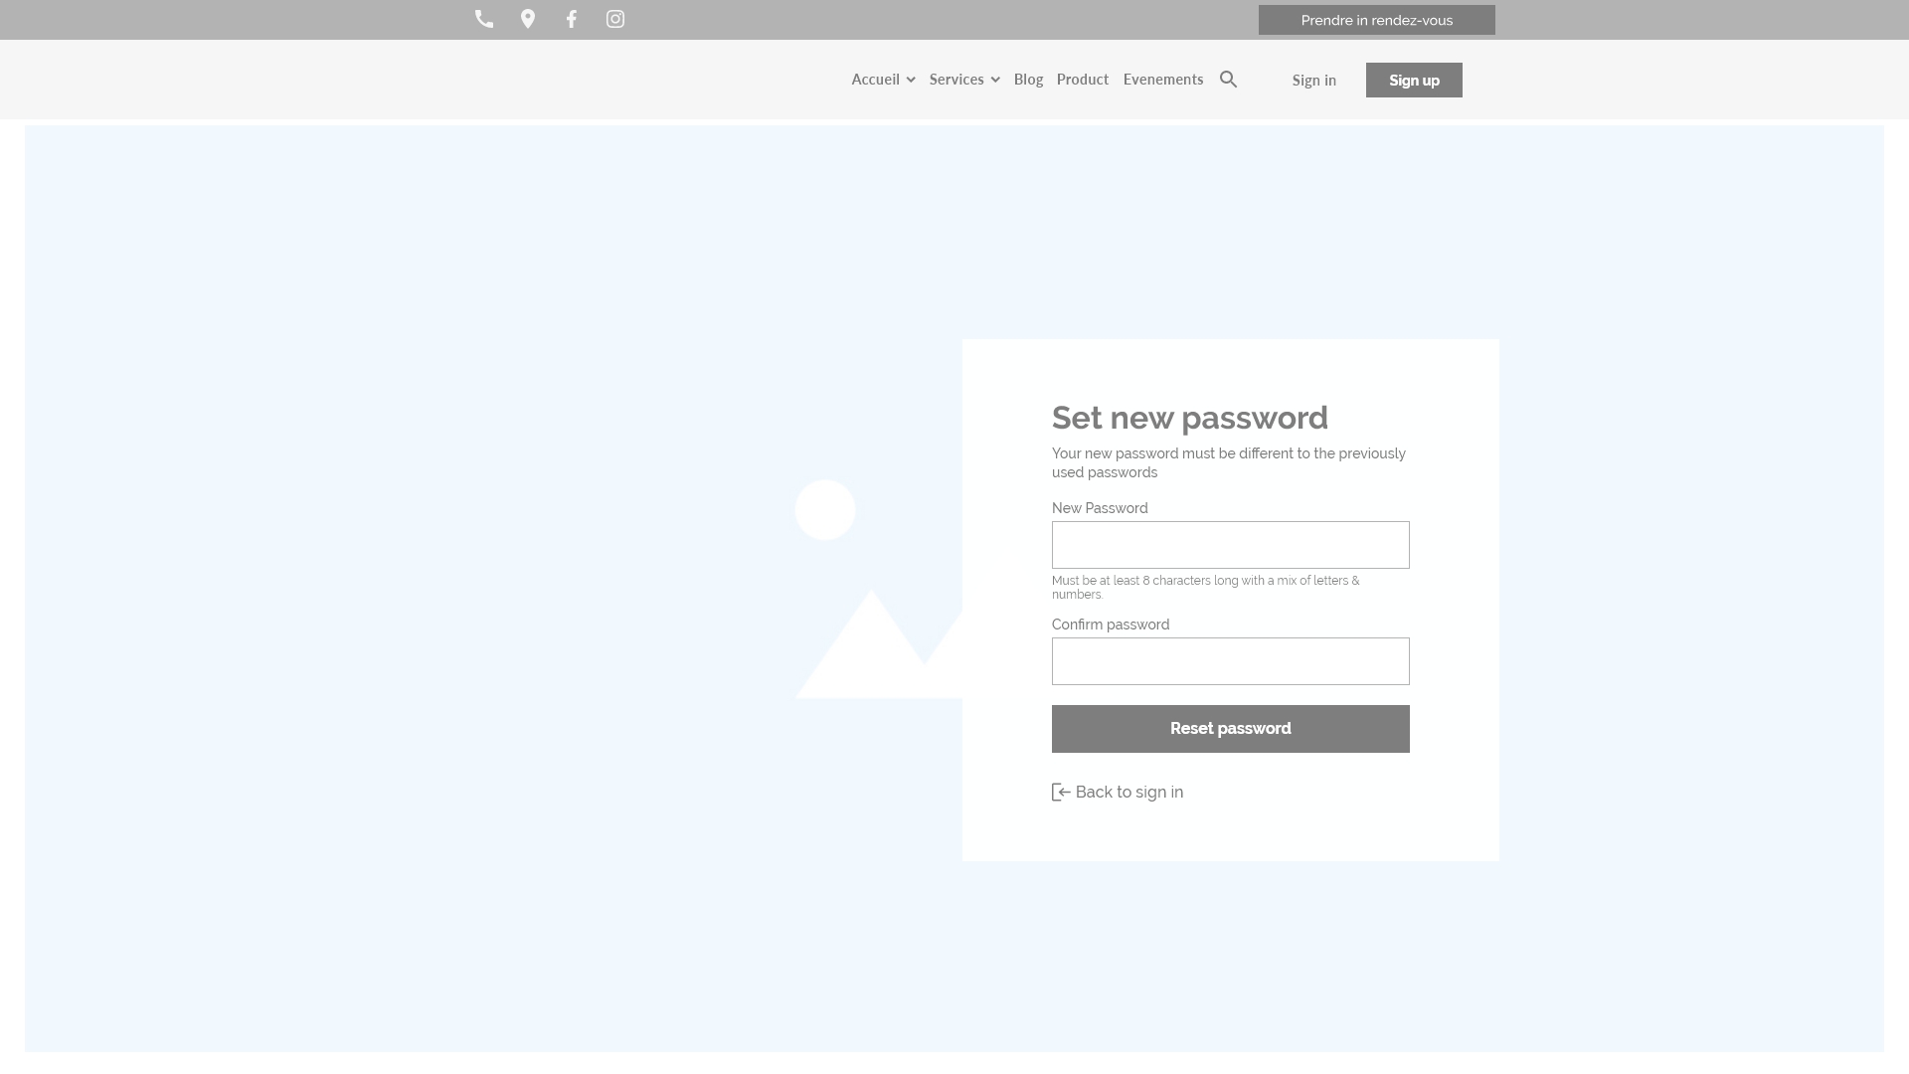
Task: Click the Facebook icon
Action: (x=572, y=20)
